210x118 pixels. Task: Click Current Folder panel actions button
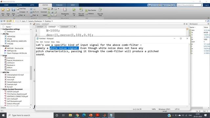point(31,24)
